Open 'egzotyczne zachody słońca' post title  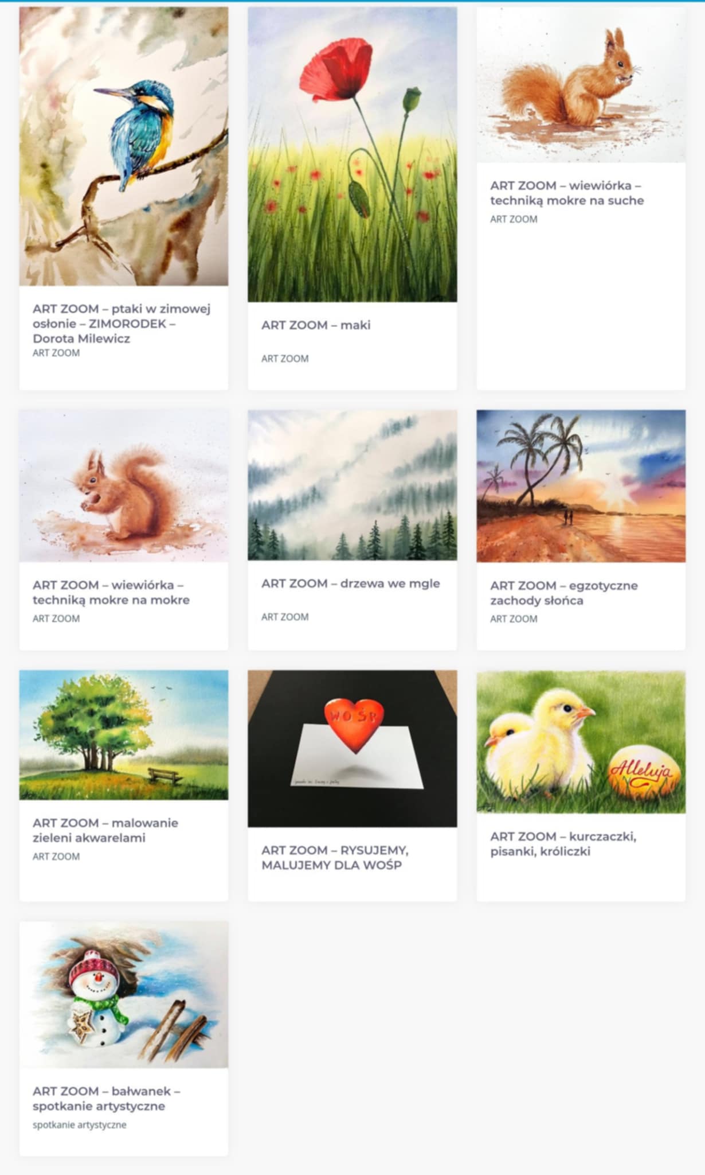point(564,593)
